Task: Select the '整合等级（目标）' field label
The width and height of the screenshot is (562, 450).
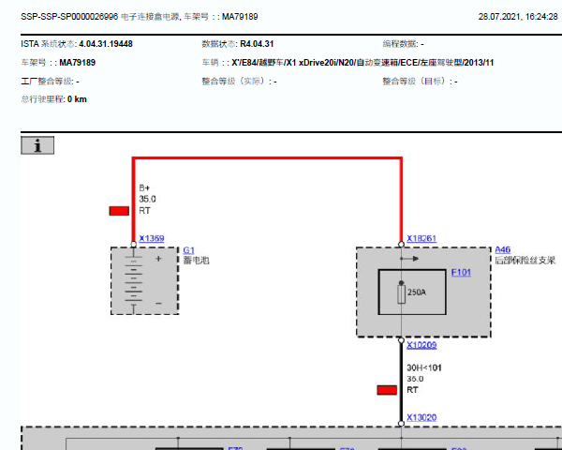Action: 414,82
